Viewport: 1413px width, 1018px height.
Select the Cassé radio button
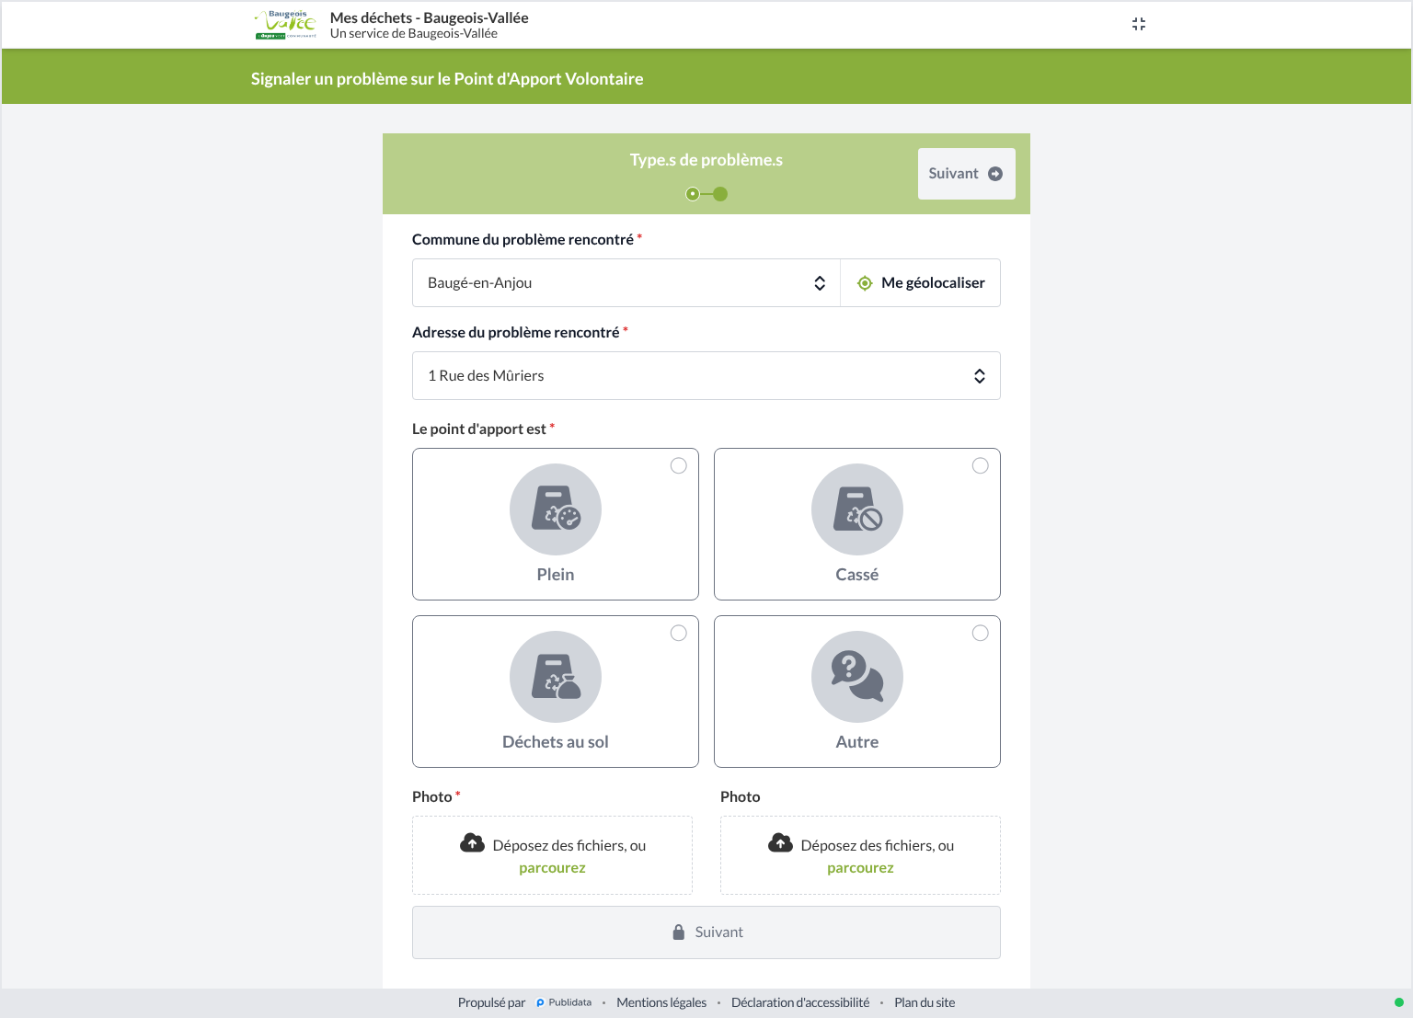(981, 465)
